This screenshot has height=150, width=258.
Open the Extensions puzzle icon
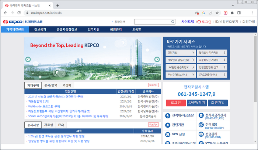pyautogui.click(x=232, y=13)
